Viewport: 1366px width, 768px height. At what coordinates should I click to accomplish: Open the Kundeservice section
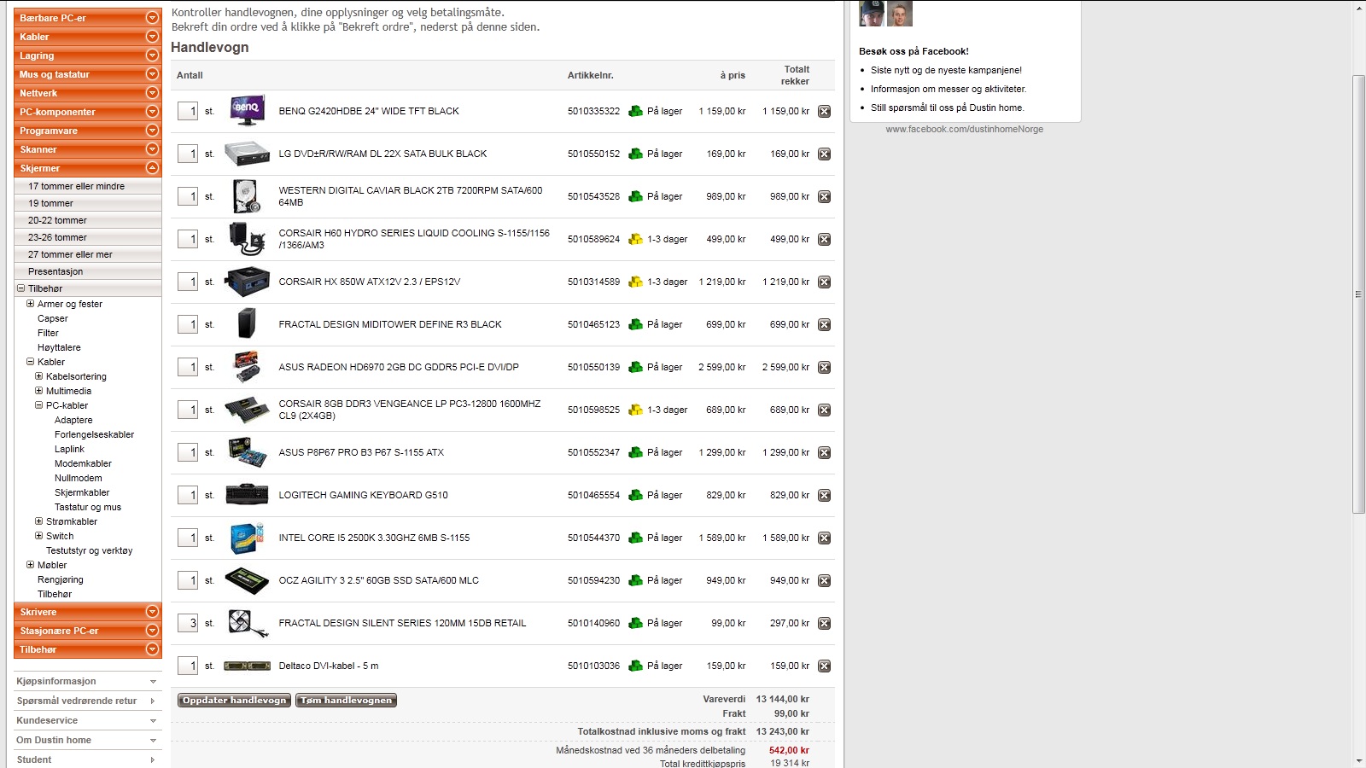point(88,720)
